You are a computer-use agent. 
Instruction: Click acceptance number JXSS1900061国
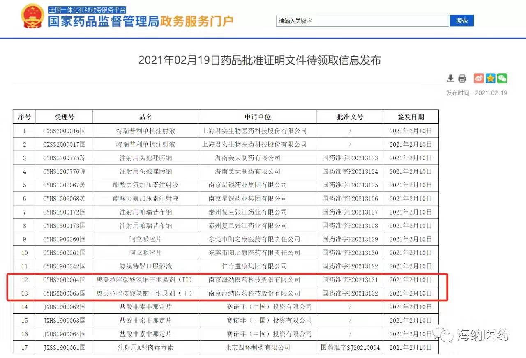coord(65,348)
